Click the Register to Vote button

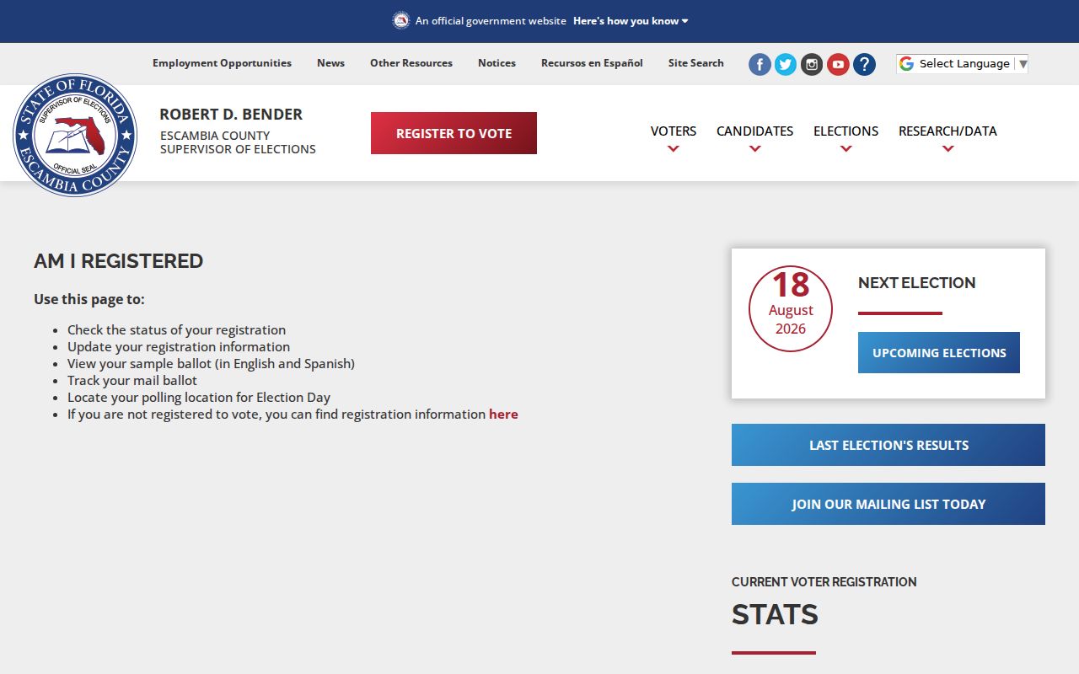(x=454, y=133)
